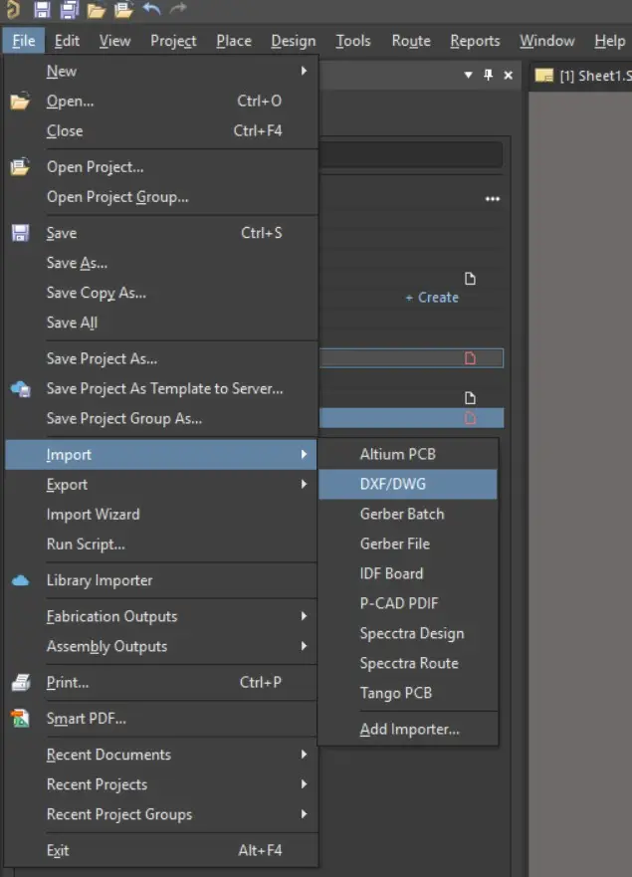Click the + Create link in panel
Screen dimensions: 632x877
point(432,298)
